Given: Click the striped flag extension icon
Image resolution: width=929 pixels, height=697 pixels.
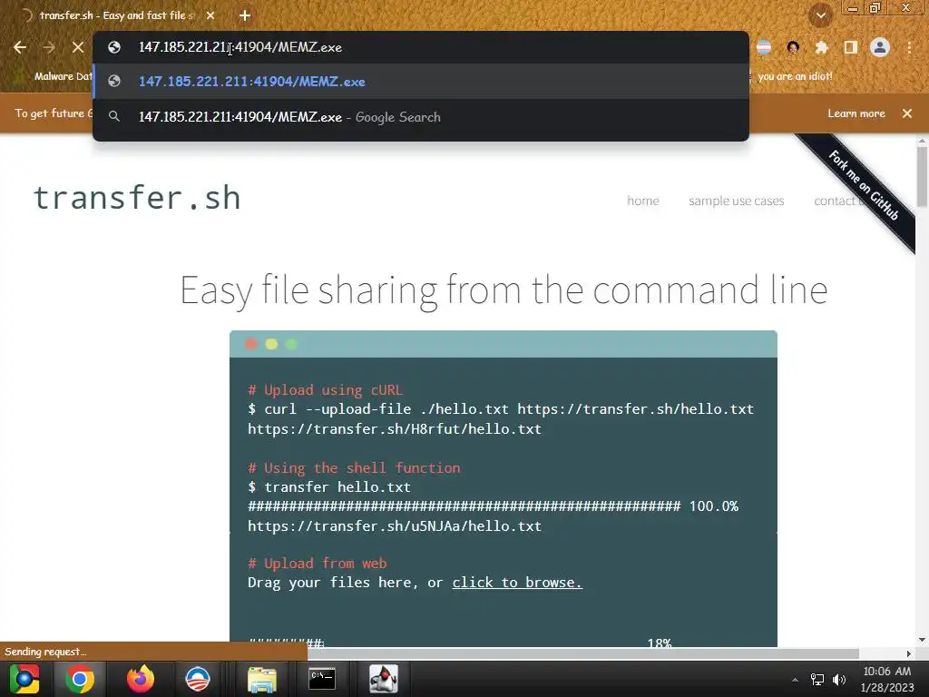Looking at the screenshot, I should [764, 47].
